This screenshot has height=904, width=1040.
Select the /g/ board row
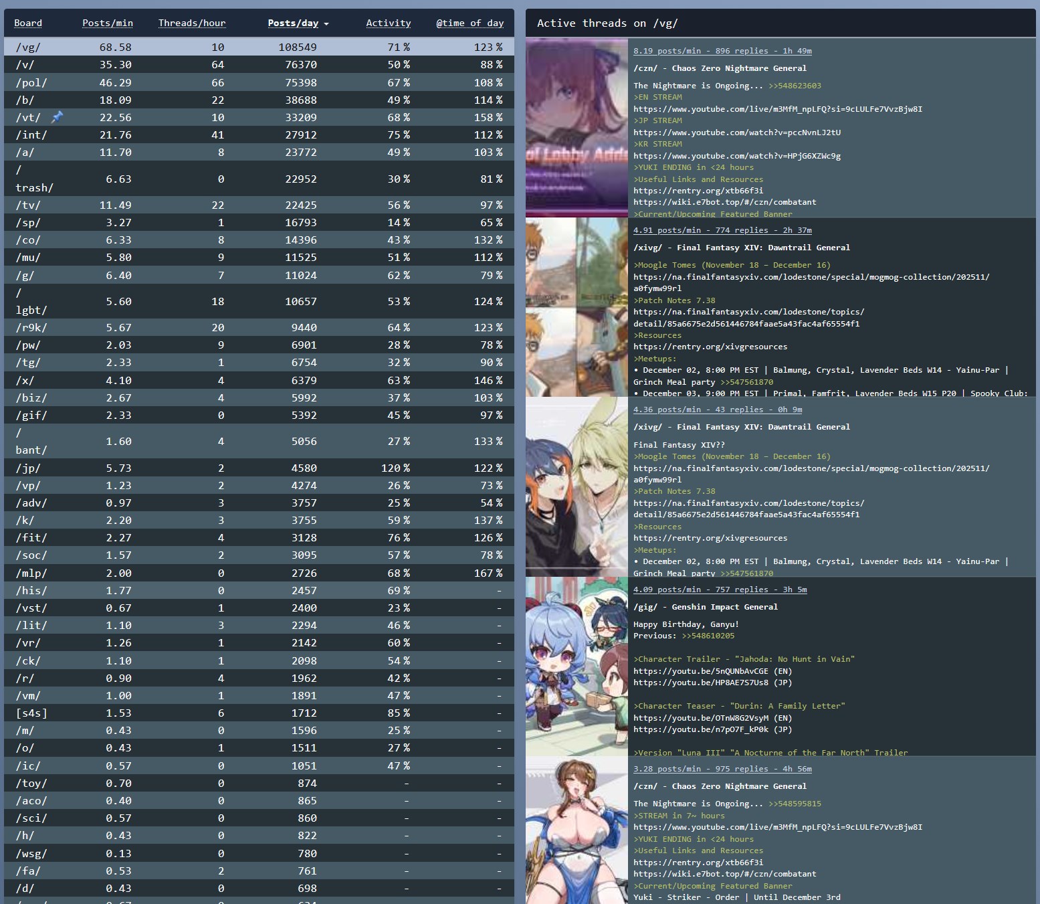point(259,275)
